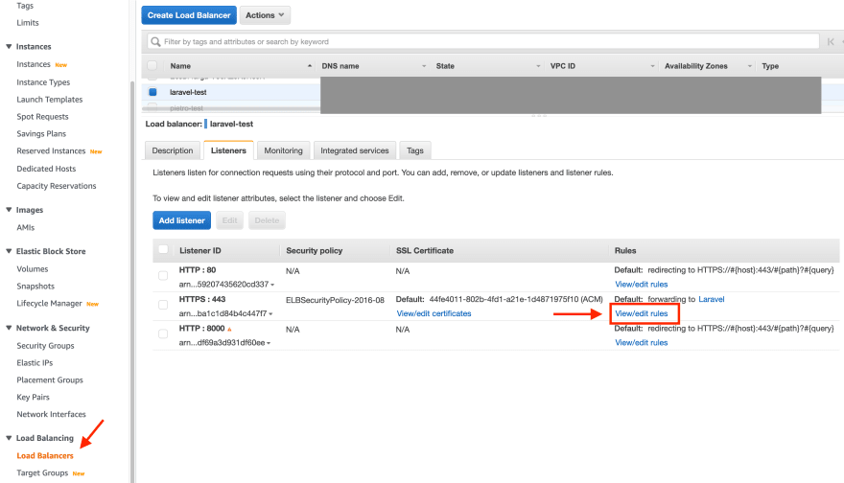Open Volumes in sidebar
This screenshot has height=483, width=844.
point(33,269)
